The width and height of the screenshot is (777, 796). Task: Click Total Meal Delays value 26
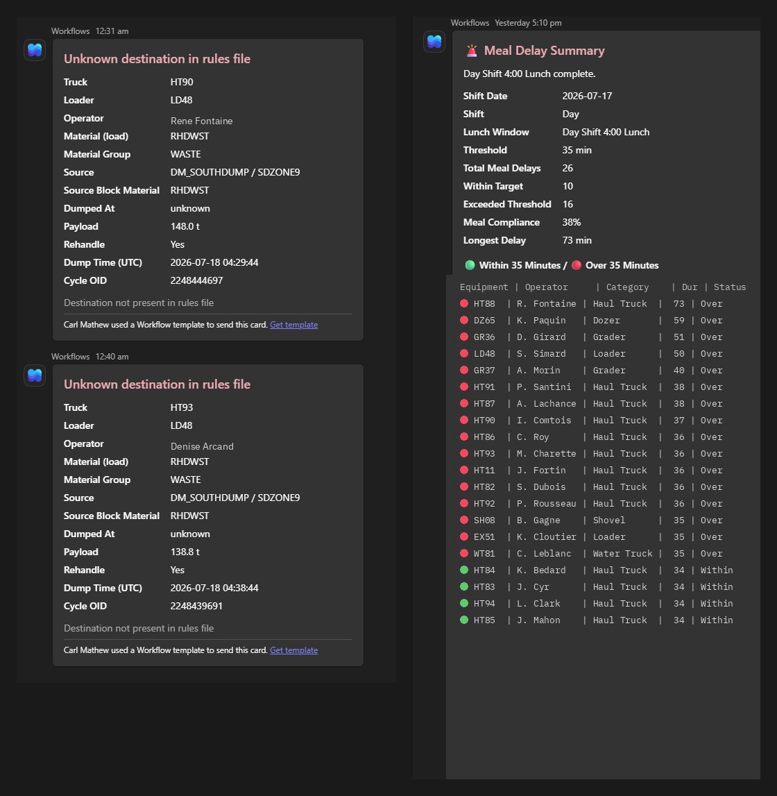567,168
